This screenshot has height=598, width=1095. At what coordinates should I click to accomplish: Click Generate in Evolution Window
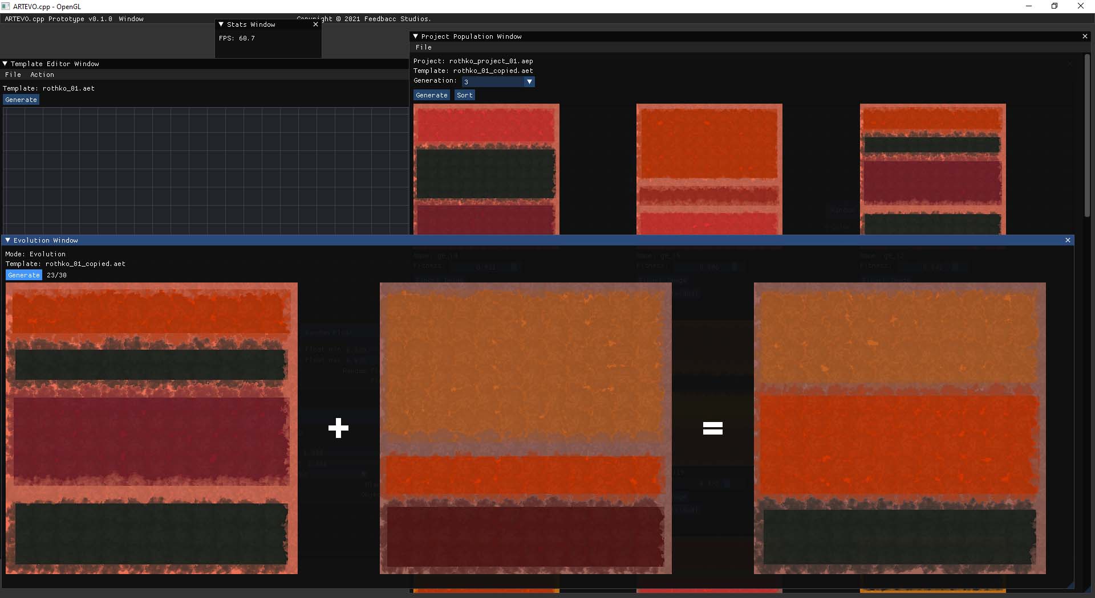click(x=24, y=275)
